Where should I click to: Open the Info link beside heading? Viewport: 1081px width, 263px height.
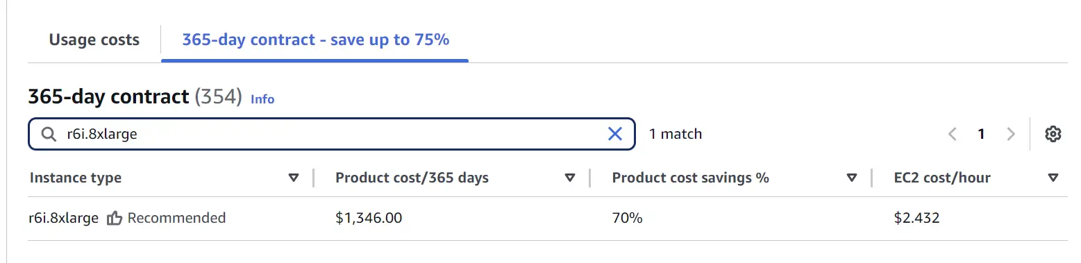tap(262, 99)
